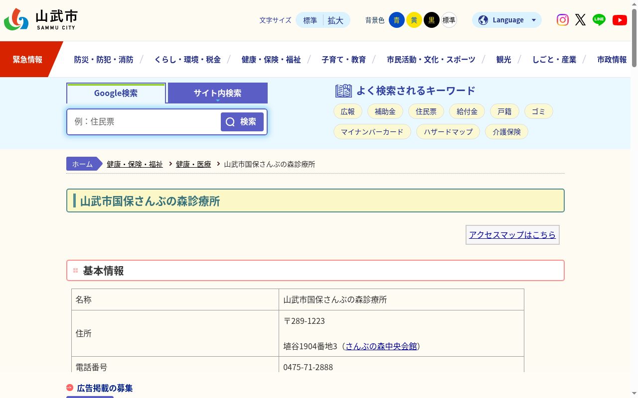Image resolution: width=638 pixels, height=398 pixels.
Task: Select the ハザードマップ keyword
Action: 448,132
